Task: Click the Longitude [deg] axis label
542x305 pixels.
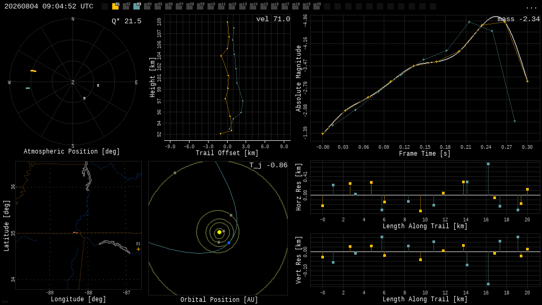Action: tap(78, 299)
